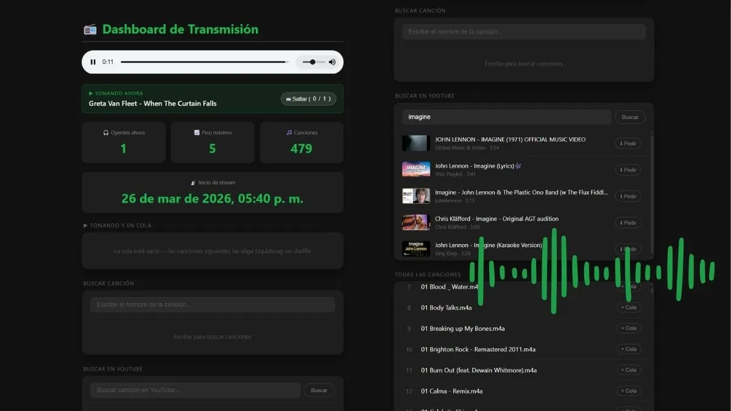Focus the right panel song name input
The image size is (731, 411).
coord(524,32)
